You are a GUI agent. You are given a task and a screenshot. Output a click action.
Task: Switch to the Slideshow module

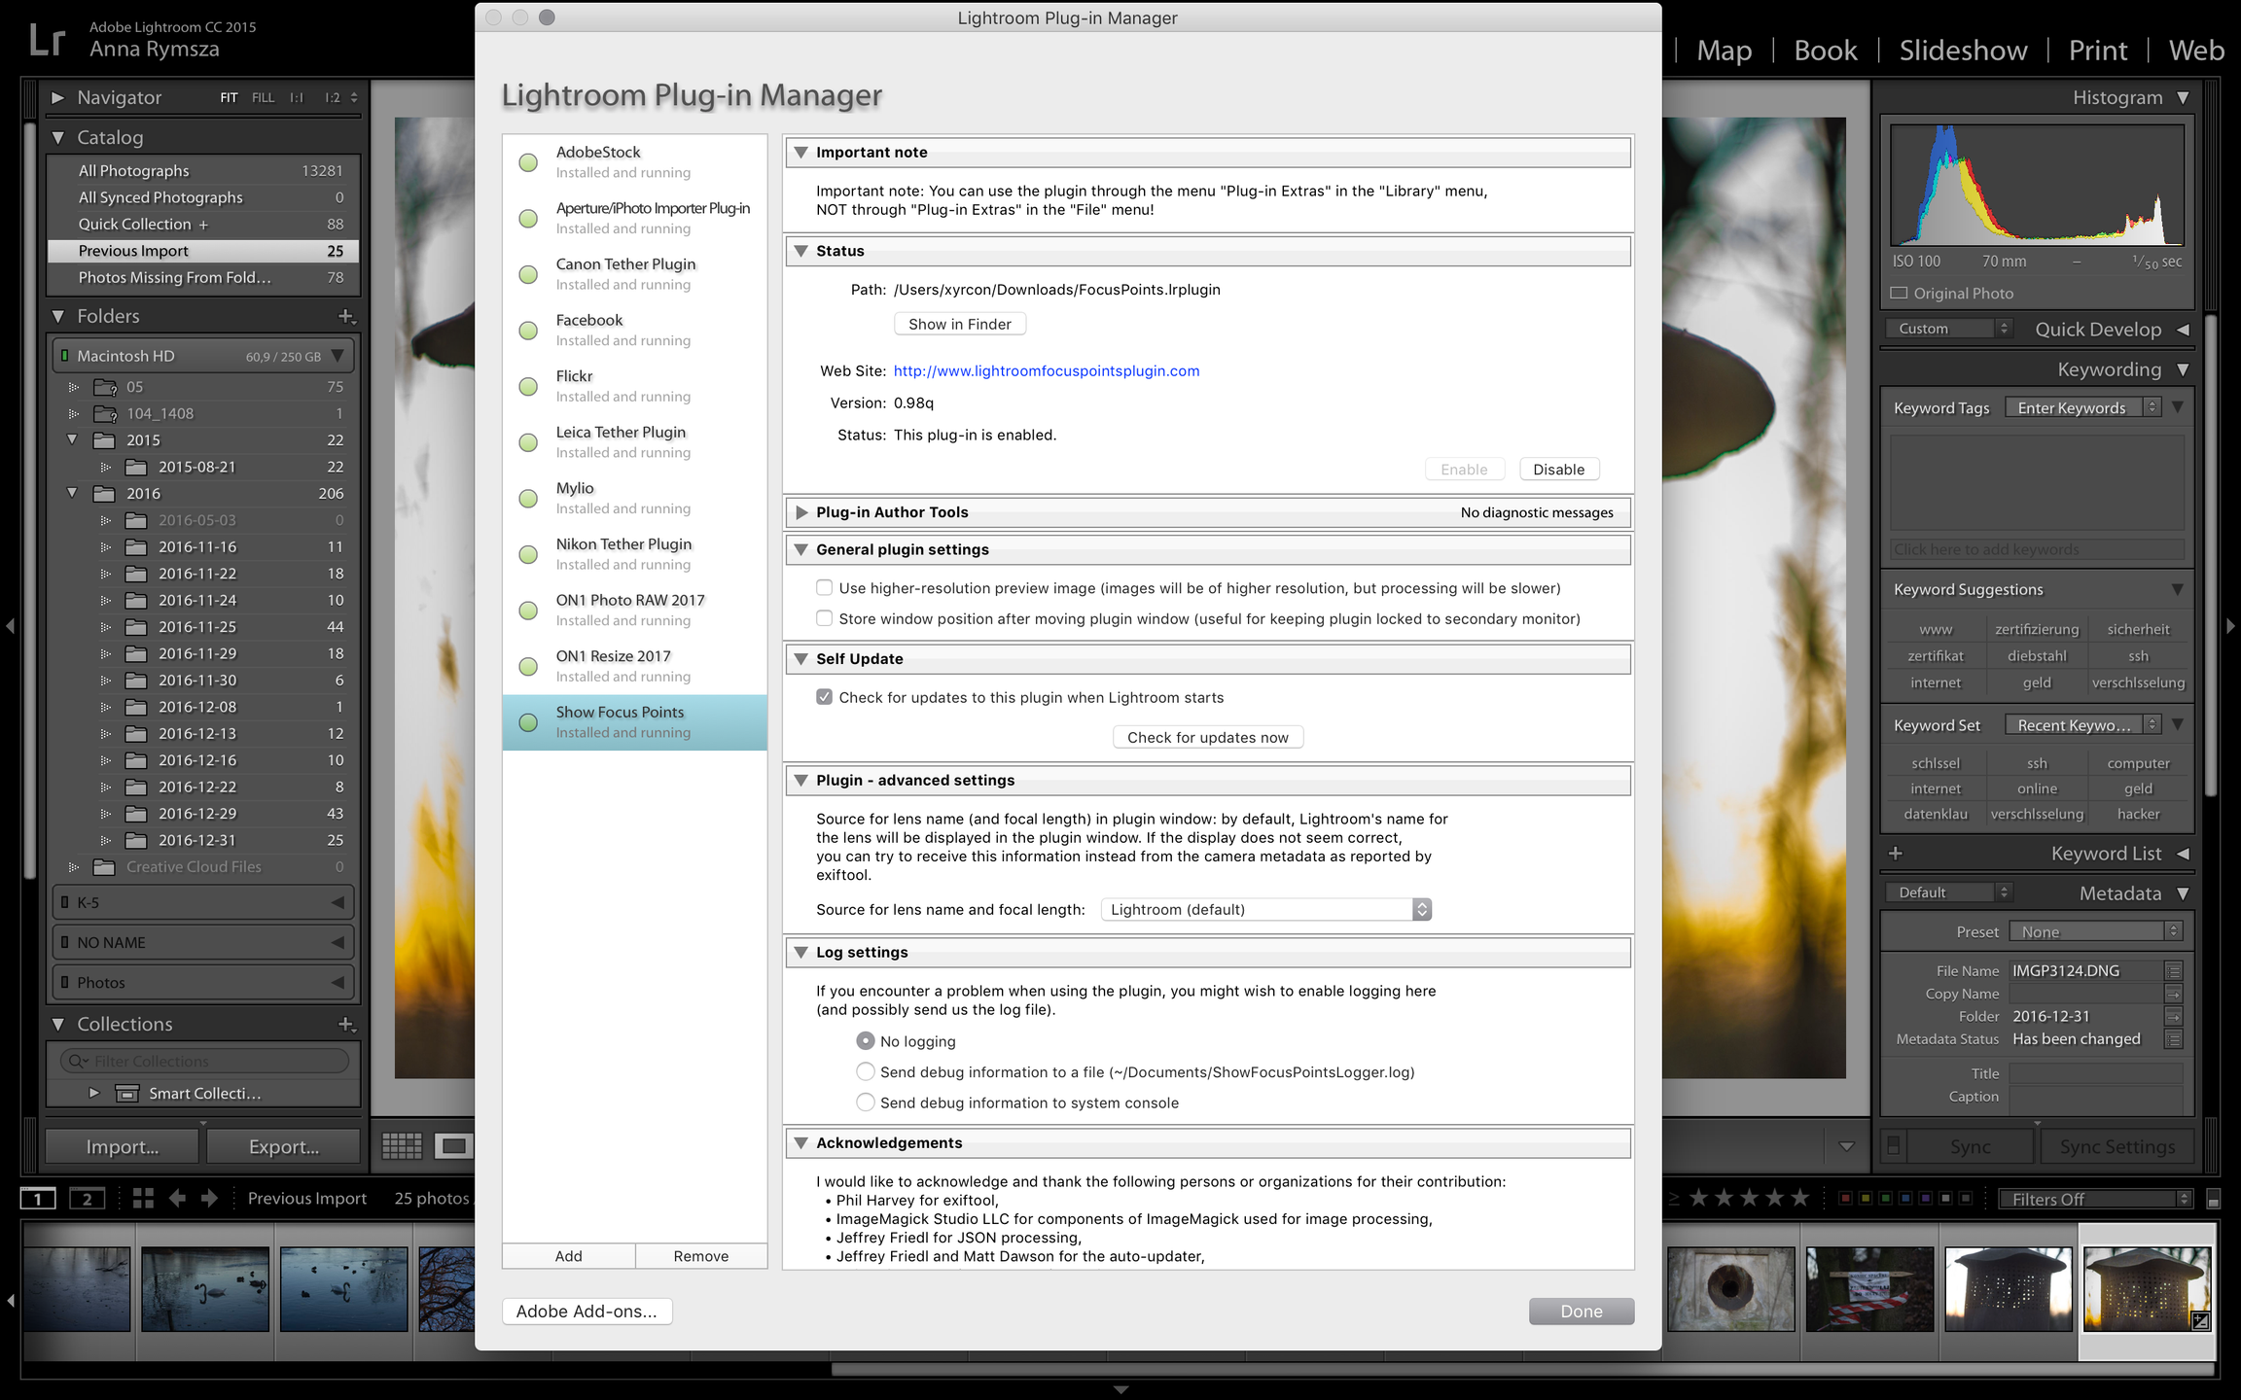point(1963,51)
